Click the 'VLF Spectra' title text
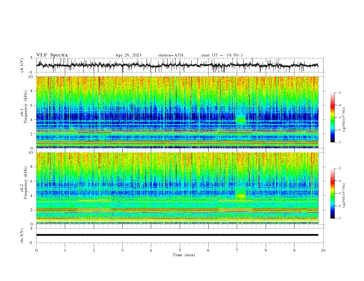This screenshot has width=364, height=281. 52,55
